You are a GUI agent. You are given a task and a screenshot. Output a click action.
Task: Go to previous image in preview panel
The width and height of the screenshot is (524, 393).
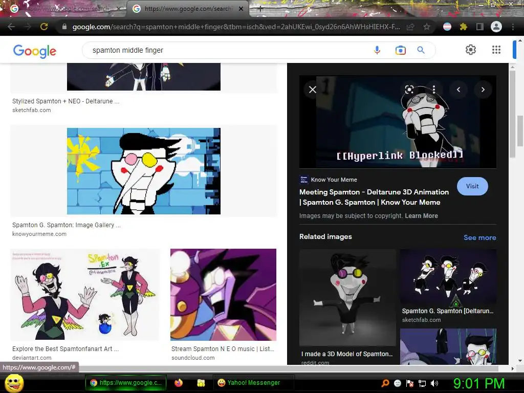coord(458,90)
